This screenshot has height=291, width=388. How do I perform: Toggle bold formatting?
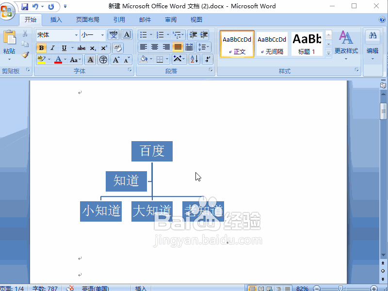coord(41,48)
